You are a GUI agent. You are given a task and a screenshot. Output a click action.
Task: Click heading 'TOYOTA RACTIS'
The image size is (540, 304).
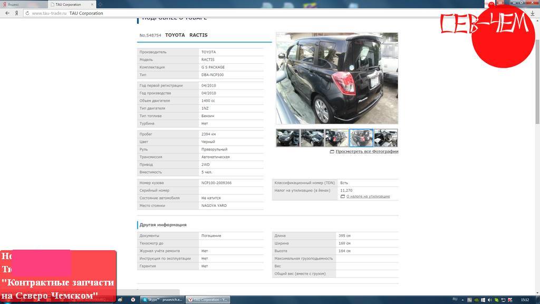point(186,35)
